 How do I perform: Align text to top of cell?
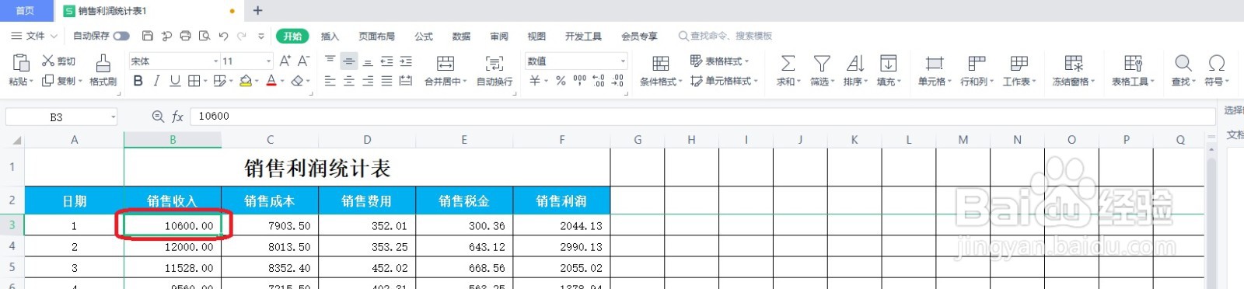(x=330, y=61)
